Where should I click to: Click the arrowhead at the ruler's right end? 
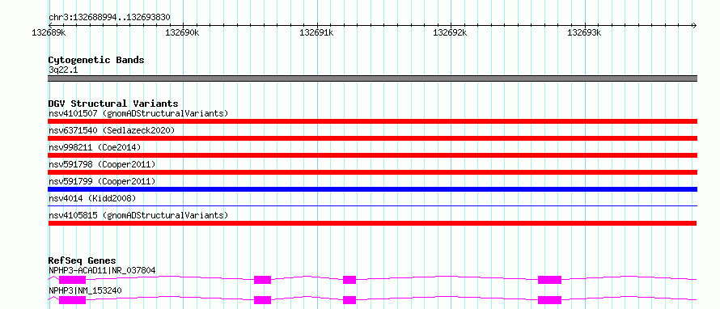pyautogui.click(x=694, y=25)
